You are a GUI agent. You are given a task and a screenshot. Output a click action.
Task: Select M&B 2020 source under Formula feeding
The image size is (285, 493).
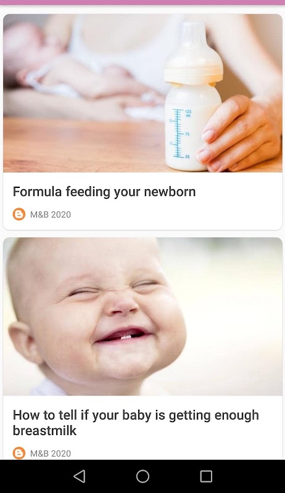(51, 214)
